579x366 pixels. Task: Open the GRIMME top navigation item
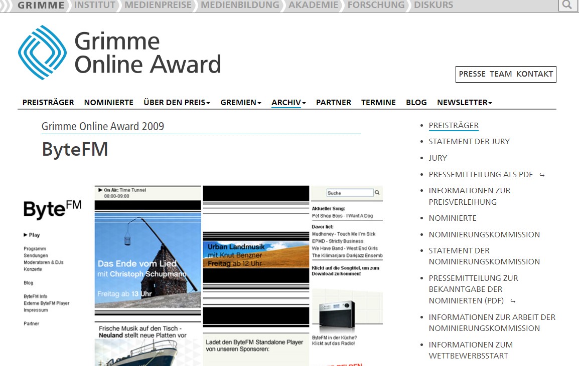pos(41,5)
